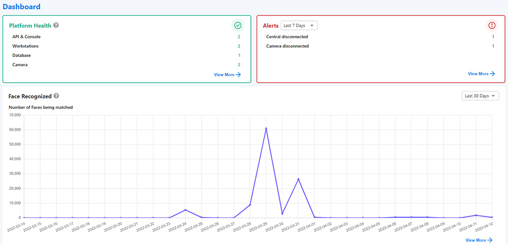
Task: Open the Last 30 Days chart dropdown
Action: [x=481, y=96]
